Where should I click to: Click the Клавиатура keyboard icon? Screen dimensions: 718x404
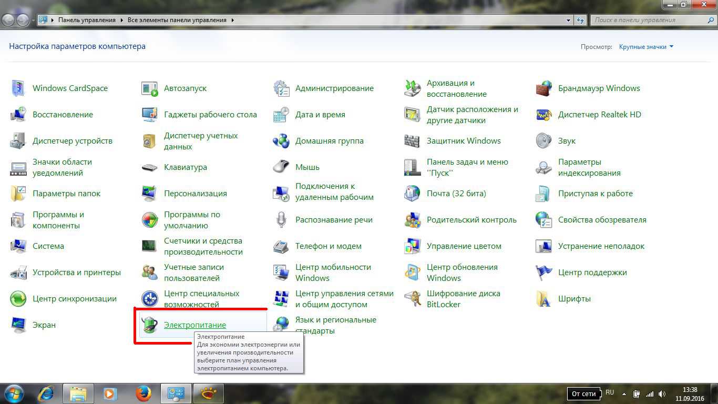150,167
